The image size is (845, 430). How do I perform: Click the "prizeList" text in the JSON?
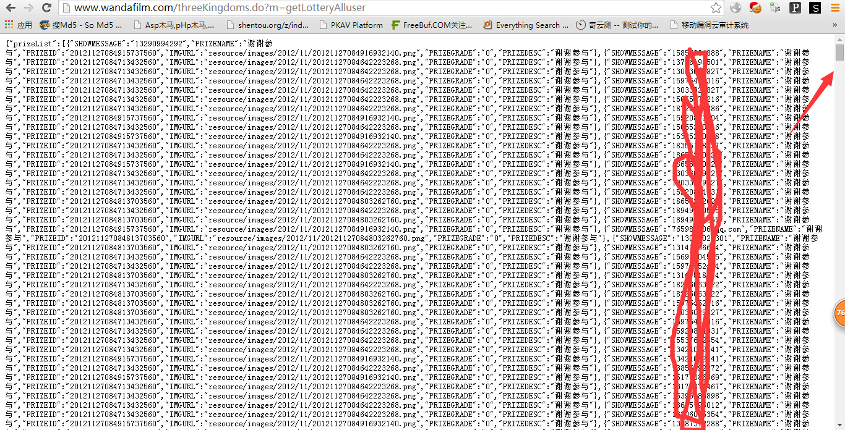pos(32,44)
